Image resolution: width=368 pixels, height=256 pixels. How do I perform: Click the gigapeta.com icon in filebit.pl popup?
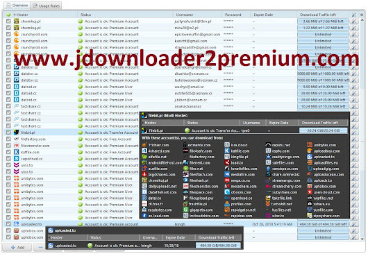point(185,210)
